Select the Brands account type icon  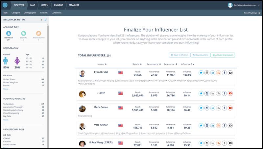point(23,34)
